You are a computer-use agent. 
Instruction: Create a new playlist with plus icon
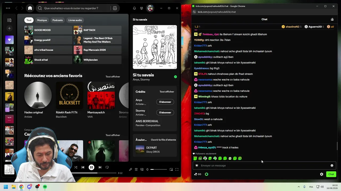pos(9,28)
